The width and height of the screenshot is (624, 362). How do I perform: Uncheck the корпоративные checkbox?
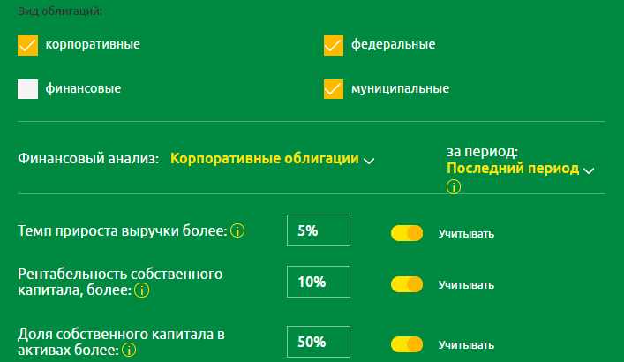coord(28,45)
